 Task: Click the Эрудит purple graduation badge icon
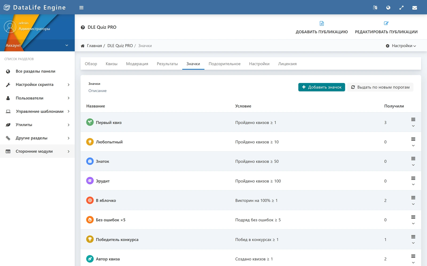pos(90,181)
